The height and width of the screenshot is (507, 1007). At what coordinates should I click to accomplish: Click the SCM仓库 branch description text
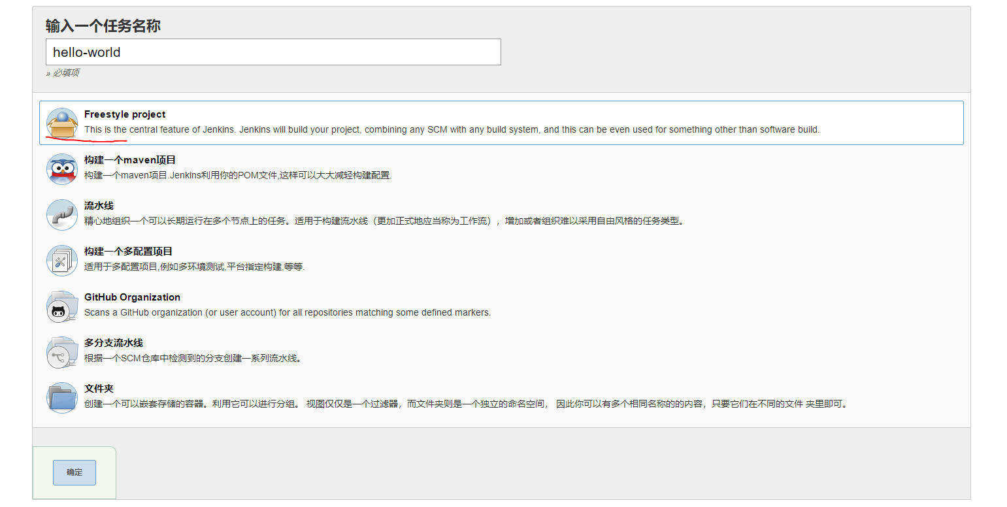click(193, 358)
